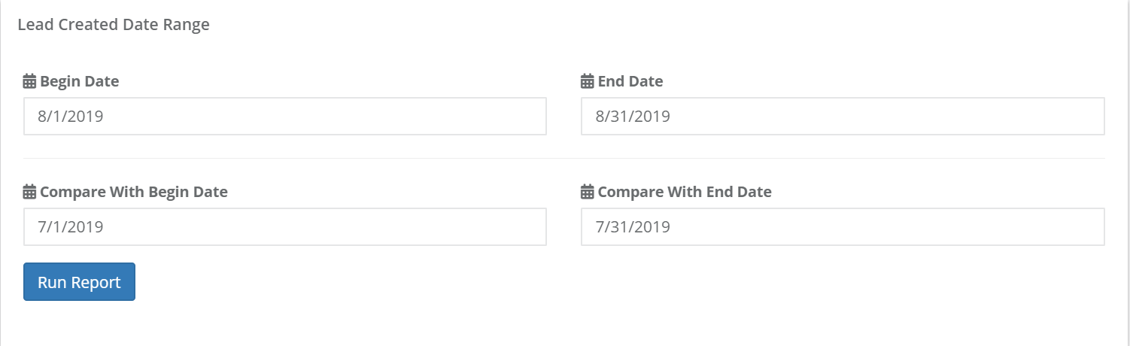The width and height of the screenshot is (1130, 346).
Task: Click the Compare With Begin Date label
Action: click(134, 192)
